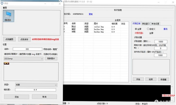Click the 快捷键 button

[163, 79]
